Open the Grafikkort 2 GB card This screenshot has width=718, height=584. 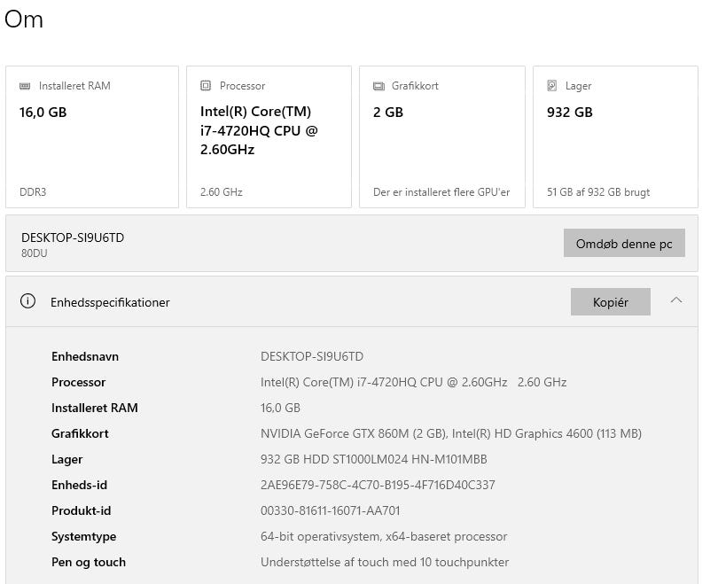click(441, 137)
